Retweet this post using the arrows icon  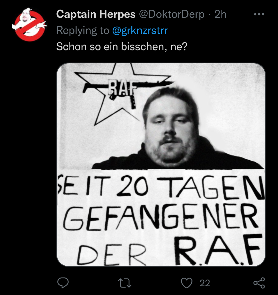pos(124,283)
